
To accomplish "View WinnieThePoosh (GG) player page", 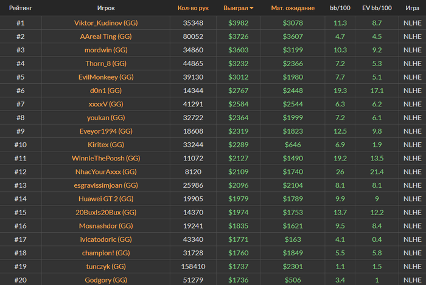I will click(106, 158).
